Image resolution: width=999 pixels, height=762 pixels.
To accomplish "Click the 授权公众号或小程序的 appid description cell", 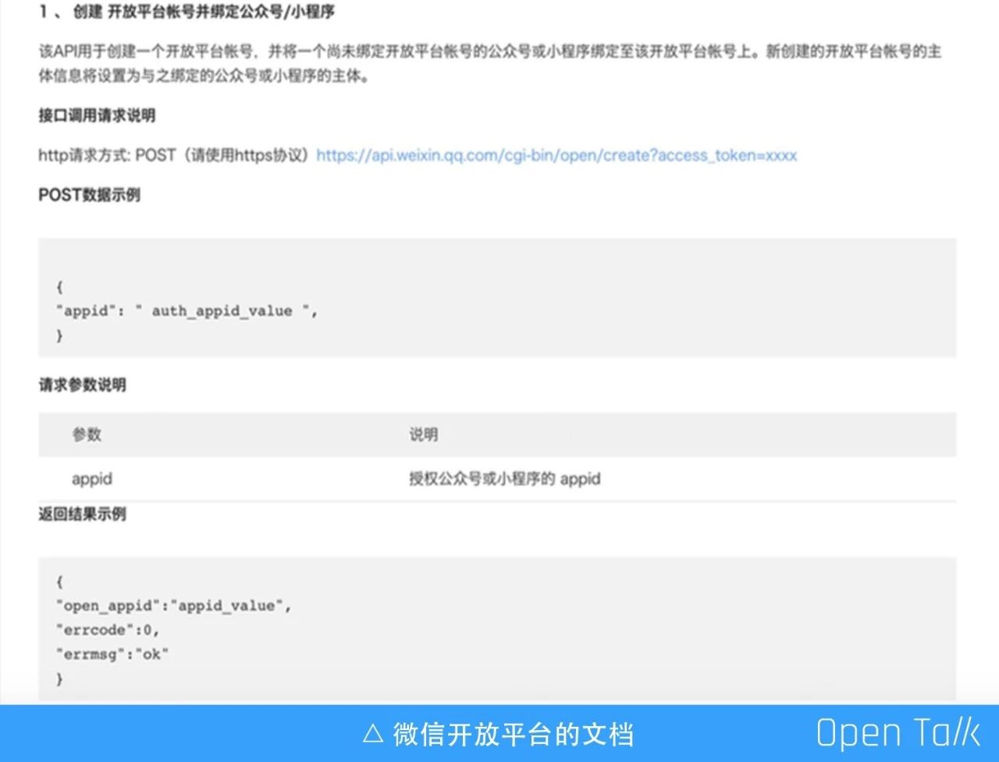I will tap(505, 479).
